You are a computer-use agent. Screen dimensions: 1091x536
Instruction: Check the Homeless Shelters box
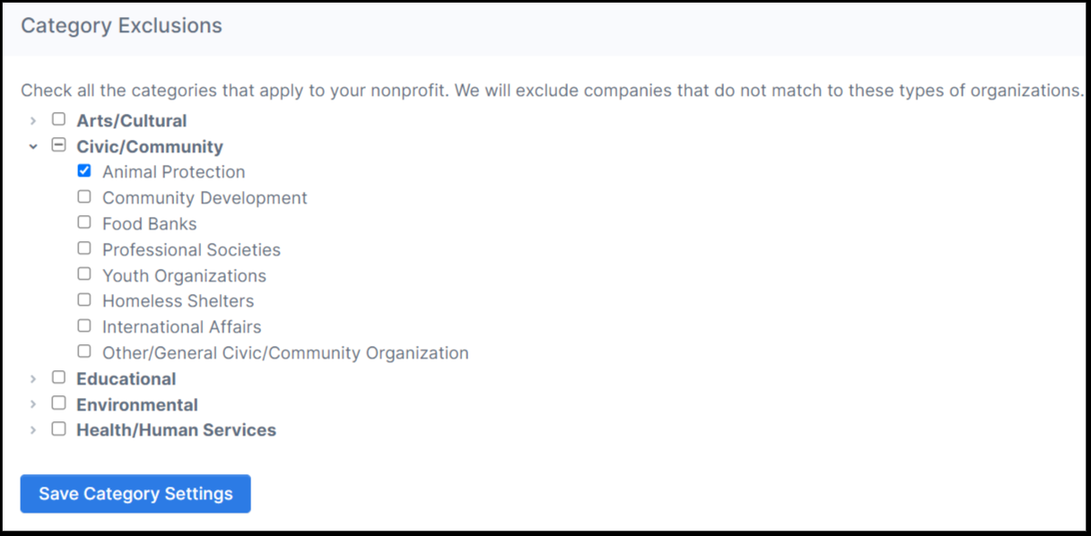pyautogui.click(x=83, y=298)
